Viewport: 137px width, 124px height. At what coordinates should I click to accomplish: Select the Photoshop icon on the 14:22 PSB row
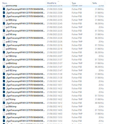click(x=4, y=95)
